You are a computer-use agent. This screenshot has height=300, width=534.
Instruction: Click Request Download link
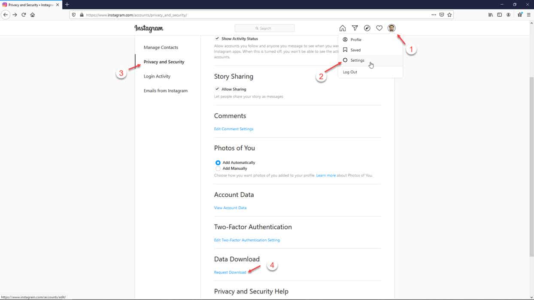[x=230, y=273]
